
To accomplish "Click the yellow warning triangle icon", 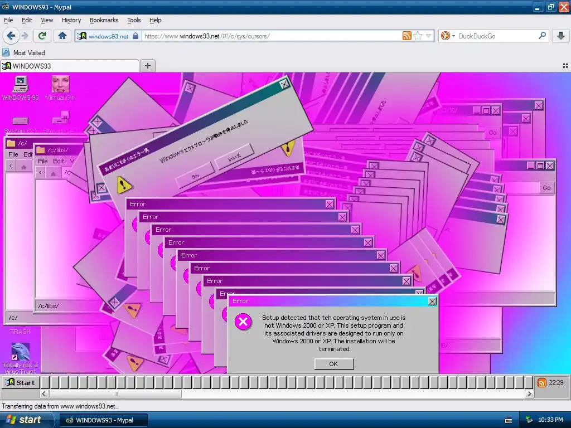I will pos(124,185).
